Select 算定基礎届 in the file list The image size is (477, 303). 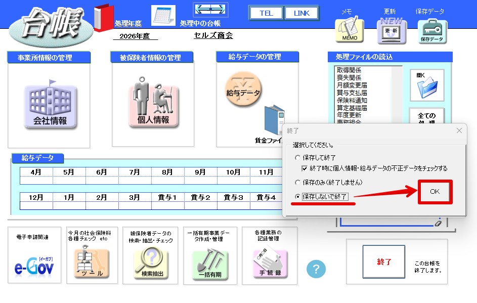coord(352,108)
